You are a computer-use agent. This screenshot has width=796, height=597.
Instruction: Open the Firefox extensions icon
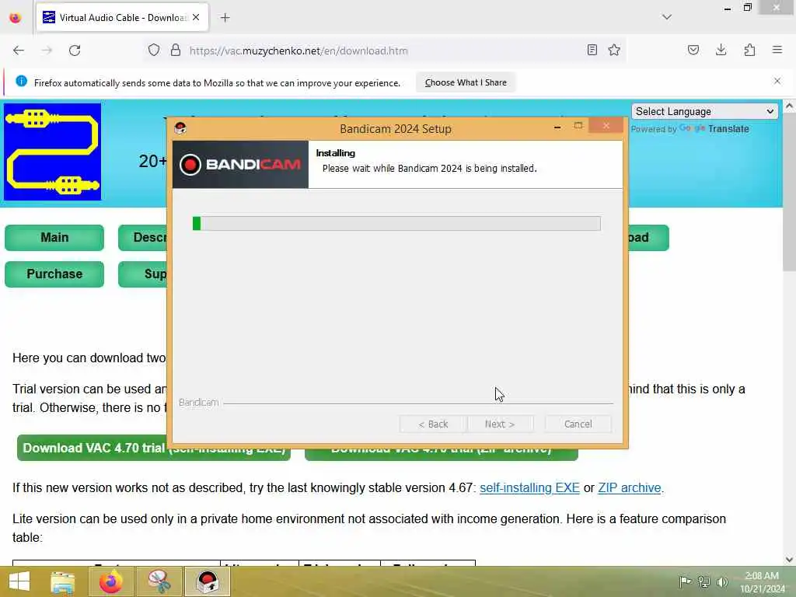coord(749,50)
